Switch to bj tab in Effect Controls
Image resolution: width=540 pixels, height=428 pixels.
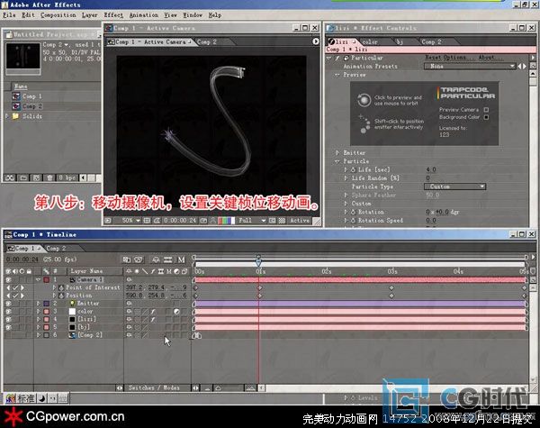400,41
